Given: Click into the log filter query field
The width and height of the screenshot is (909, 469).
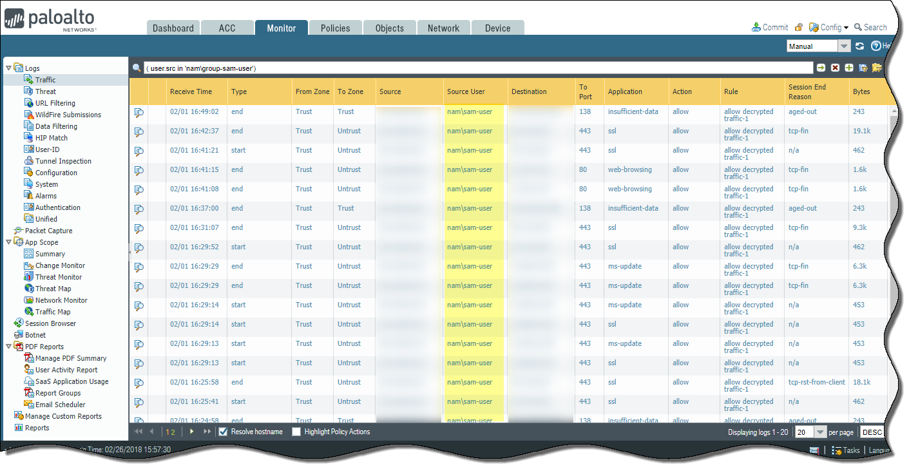Looking at the screenshot, I should [x=477, y=68].
